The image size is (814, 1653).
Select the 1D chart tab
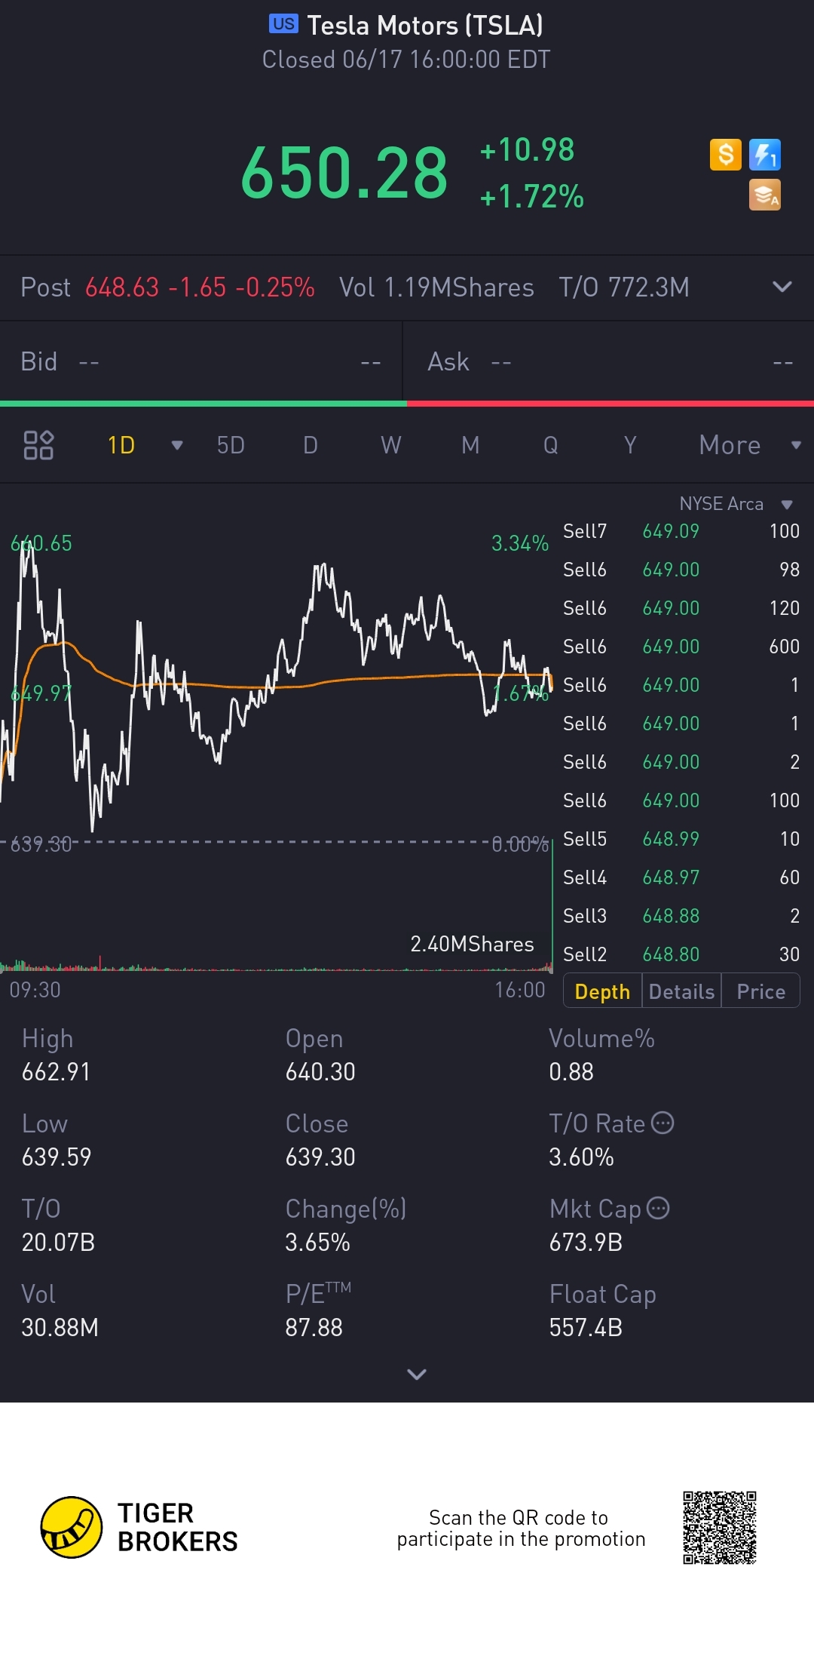coord(121,445)
